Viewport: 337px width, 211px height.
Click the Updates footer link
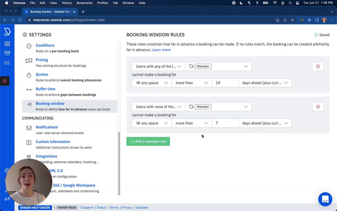(x=142, y=208)
